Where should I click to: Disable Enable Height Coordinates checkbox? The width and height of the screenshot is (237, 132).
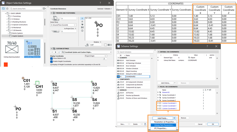pos(52,61)
